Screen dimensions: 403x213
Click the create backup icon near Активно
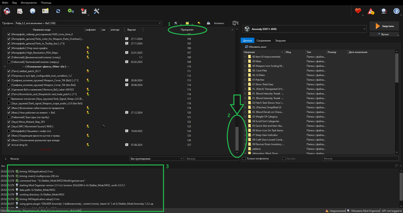[208, 23]
